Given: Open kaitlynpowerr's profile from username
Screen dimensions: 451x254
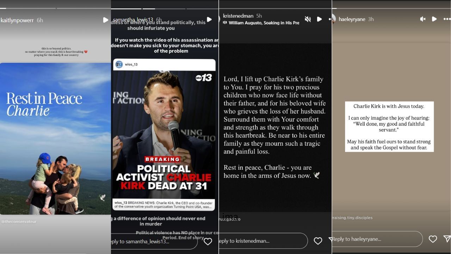Looking at the screenshot, I should click(17, 20).
